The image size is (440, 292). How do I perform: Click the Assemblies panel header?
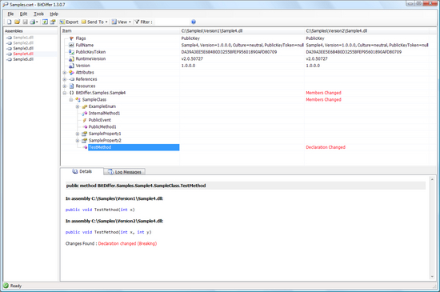(x=30, y=31)
